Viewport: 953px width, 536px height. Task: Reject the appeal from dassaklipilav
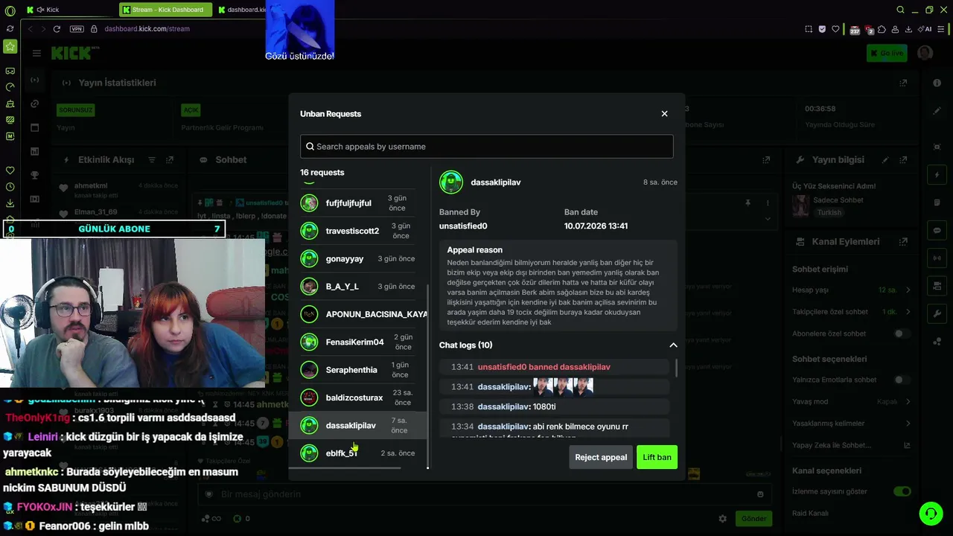601,457
